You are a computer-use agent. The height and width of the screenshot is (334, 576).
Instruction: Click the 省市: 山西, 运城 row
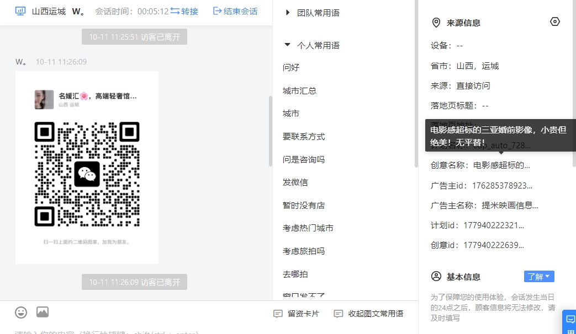pyautogui.click(x=464, y=66)
